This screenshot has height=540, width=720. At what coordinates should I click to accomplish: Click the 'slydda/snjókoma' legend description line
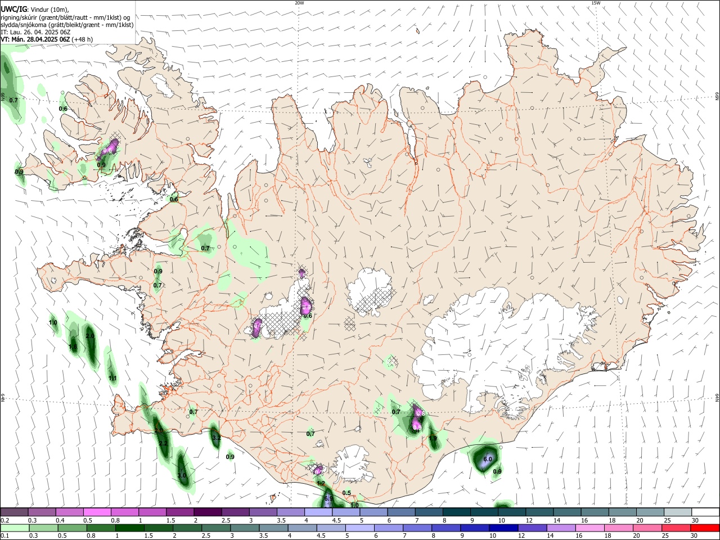click(x=67, y=25)
